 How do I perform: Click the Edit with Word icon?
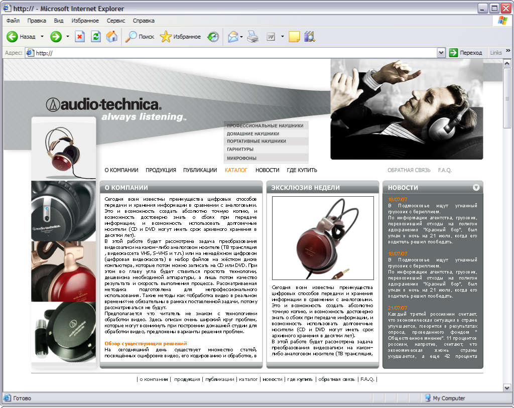tap(271, 36)
